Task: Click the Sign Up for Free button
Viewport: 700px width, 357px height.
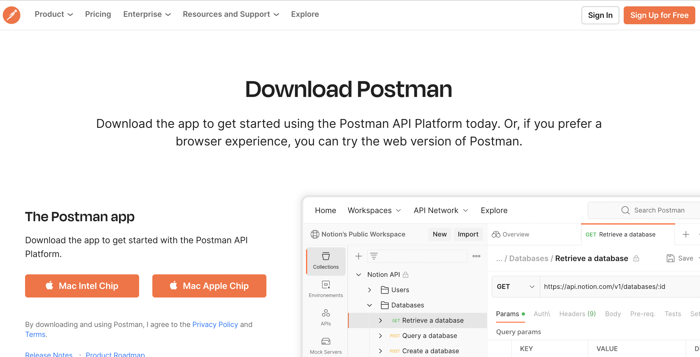Action: [659, 15]
